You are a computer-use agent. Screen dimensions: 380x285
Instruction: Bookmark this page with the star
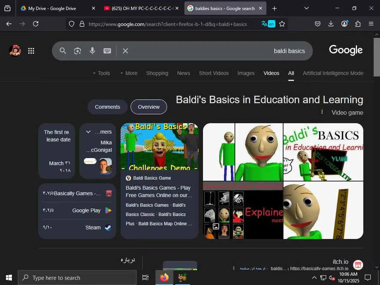282,24
